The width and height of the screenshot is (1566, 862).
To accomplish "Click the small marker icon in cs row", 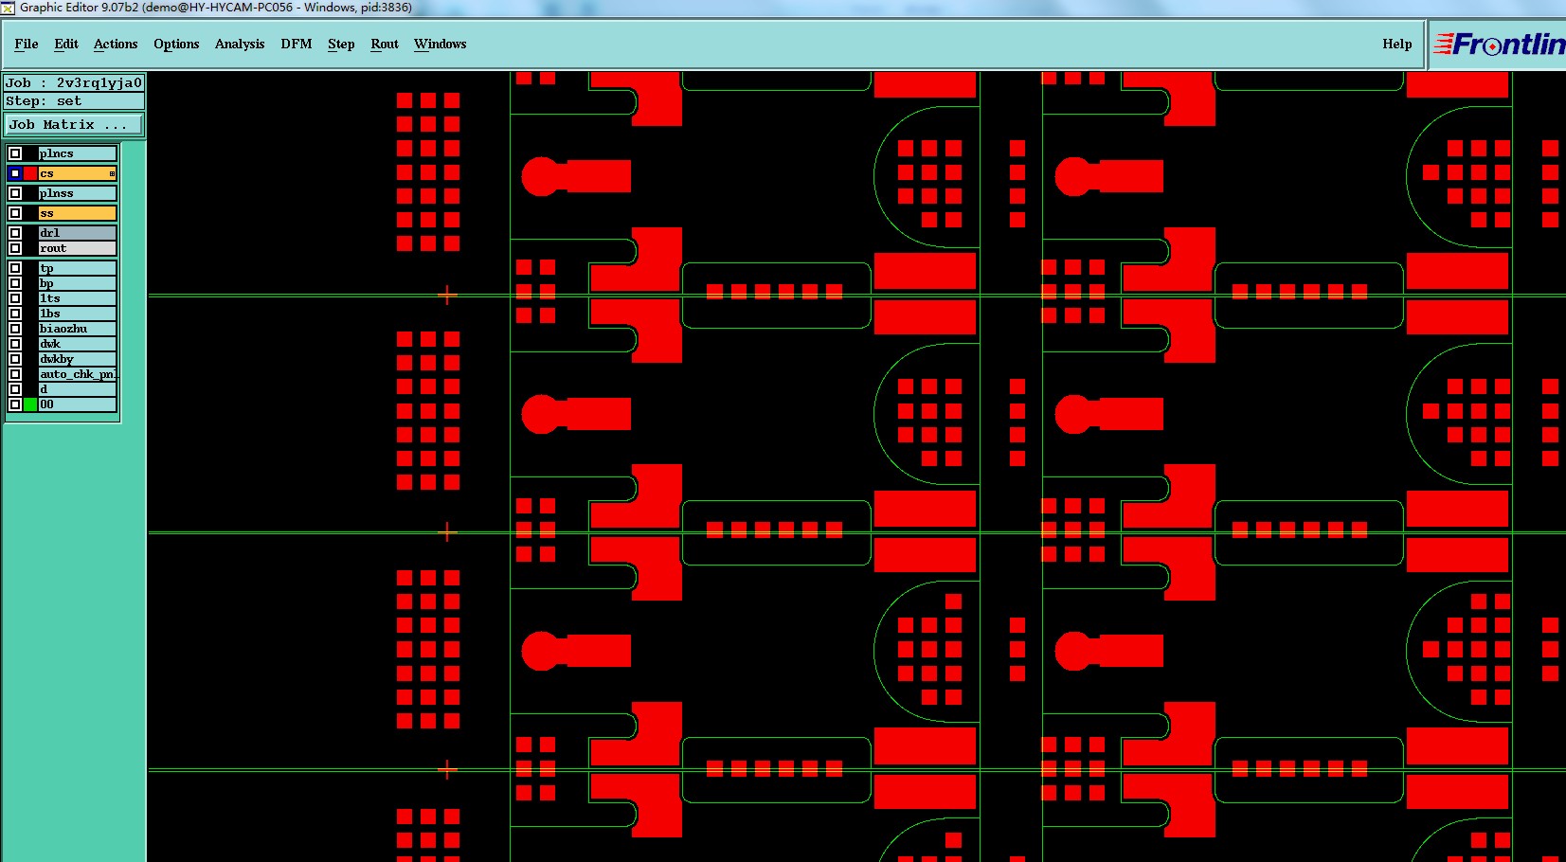I will point(112,173).
